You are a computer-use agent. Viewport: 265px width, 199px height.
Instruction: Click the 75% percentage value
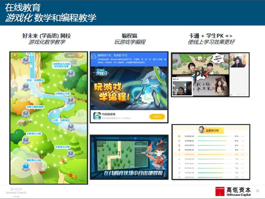tap(237, 164)
